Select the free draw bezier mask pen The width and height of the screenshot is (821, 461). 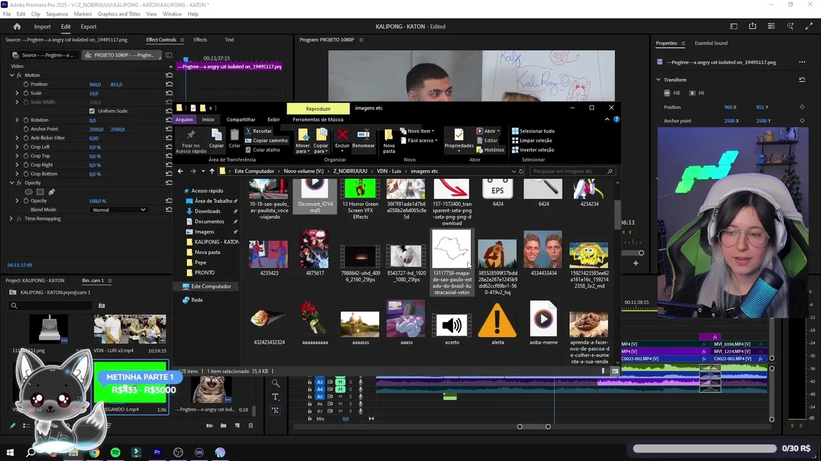point(51,191)
